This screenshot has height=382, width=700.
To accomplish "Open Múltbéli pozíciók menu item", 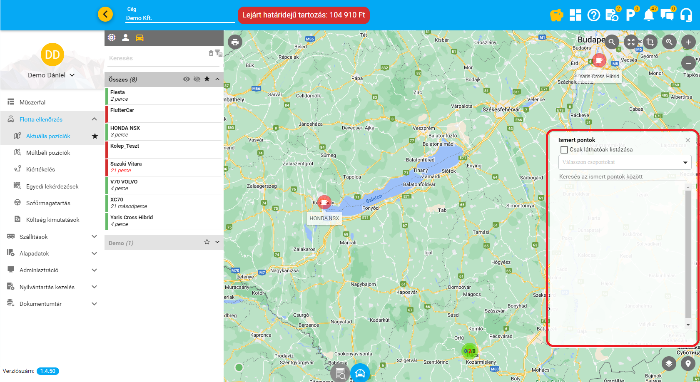I will pyautogui.click(x=48, y=153).
